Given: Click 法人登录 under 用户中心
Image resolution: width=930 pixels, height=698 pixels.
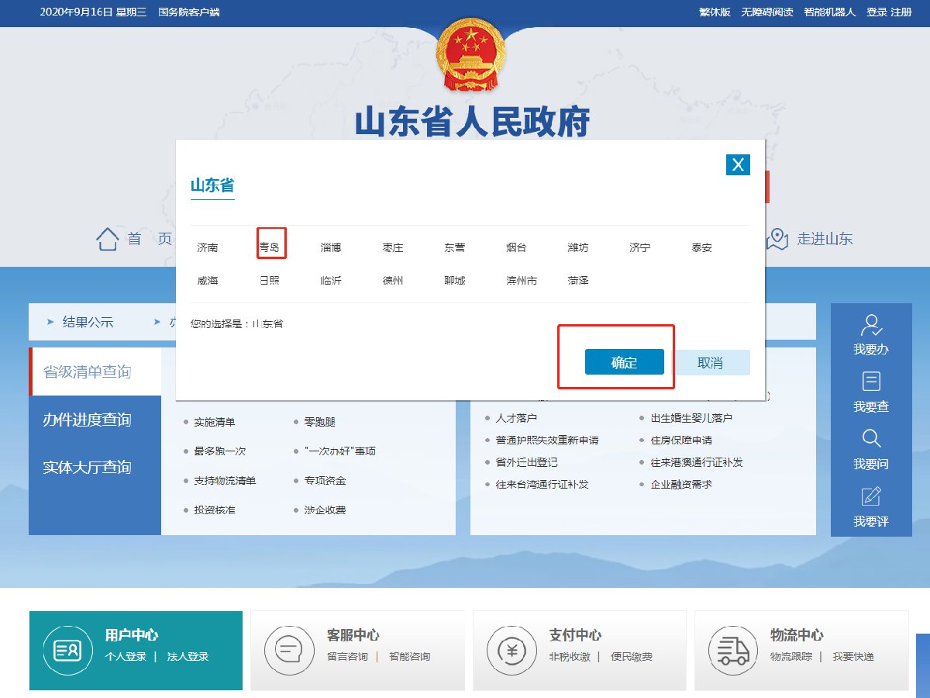Looking at the screenshot, I should [x=188, y=657].
